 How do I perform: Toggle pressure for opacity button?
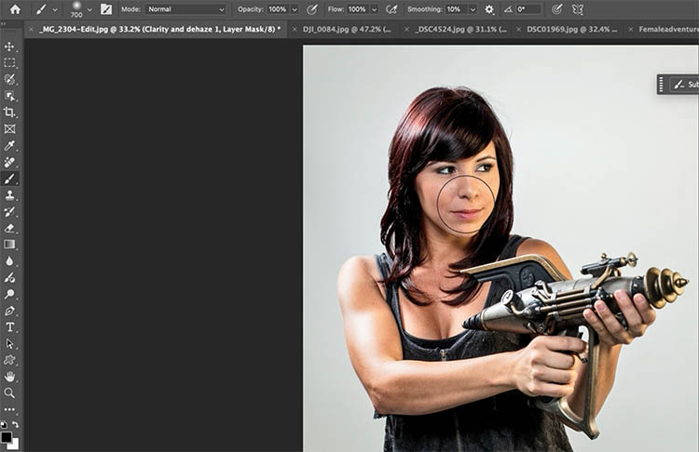tap(312, 9)
